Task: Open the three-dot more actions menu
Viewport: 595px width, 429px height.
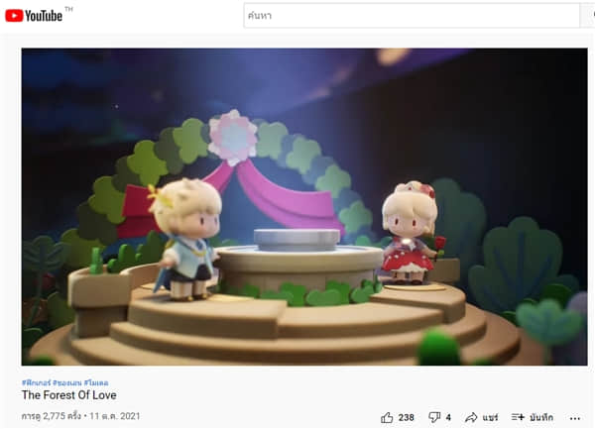Action: 575,418
